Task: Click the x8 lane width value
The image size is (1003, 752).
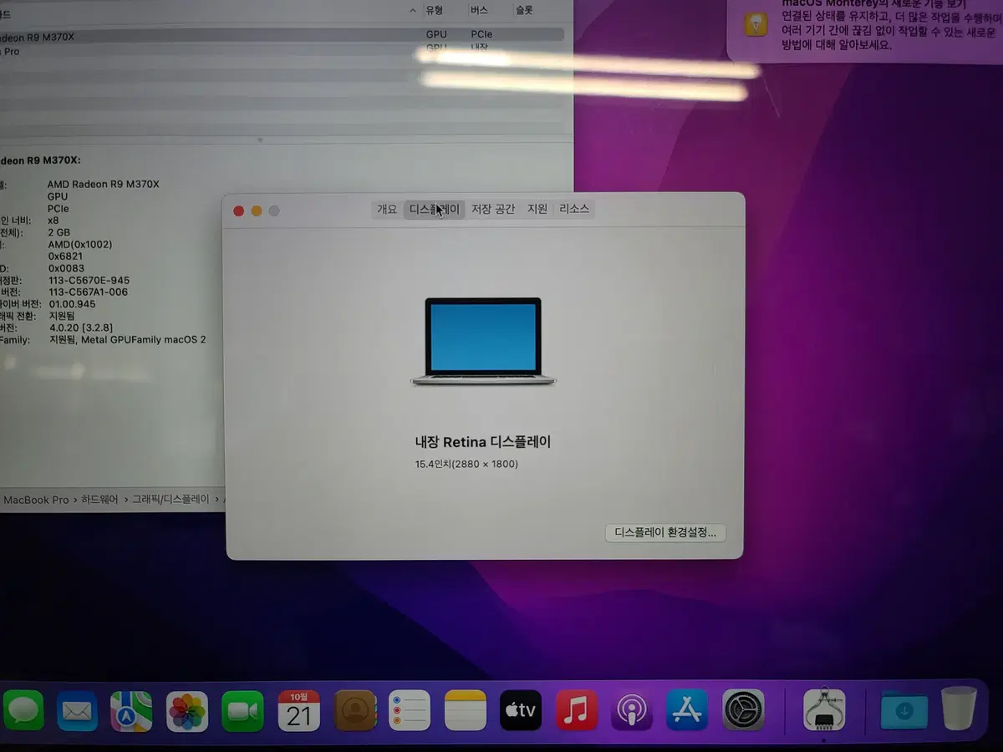Action: point(53,221)
